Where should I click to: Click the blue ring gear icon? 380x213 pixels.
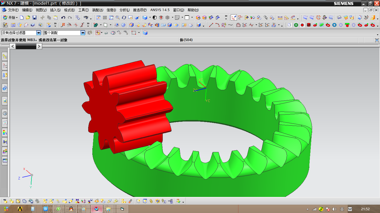point(334,25)
